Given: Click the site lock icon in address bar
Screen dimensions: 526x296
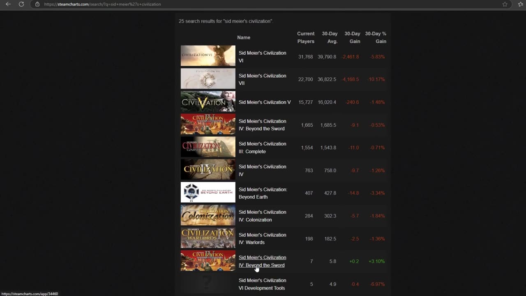Looking at the screenshot, I should [37, 4].
